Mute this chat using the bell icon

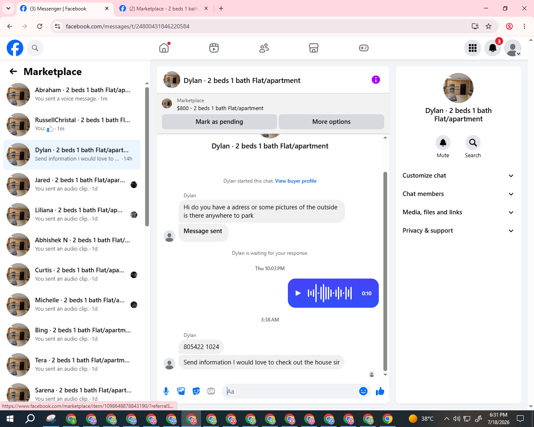click(x=443, y=143)
